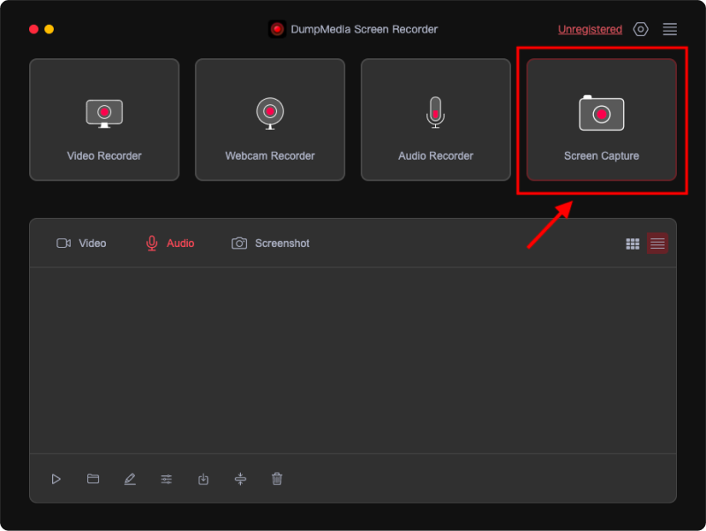Click the rename pencil icon

(130, 479)
